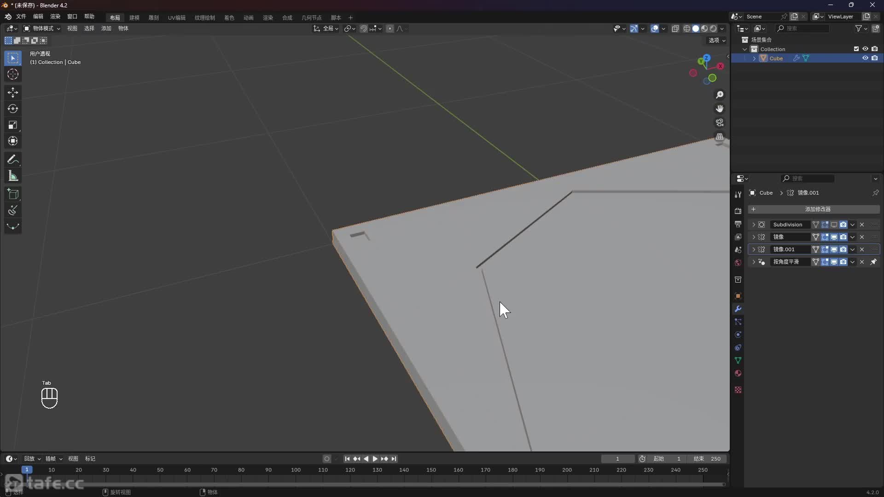Toggle Subdivision modifier render display

click(843, 225)
